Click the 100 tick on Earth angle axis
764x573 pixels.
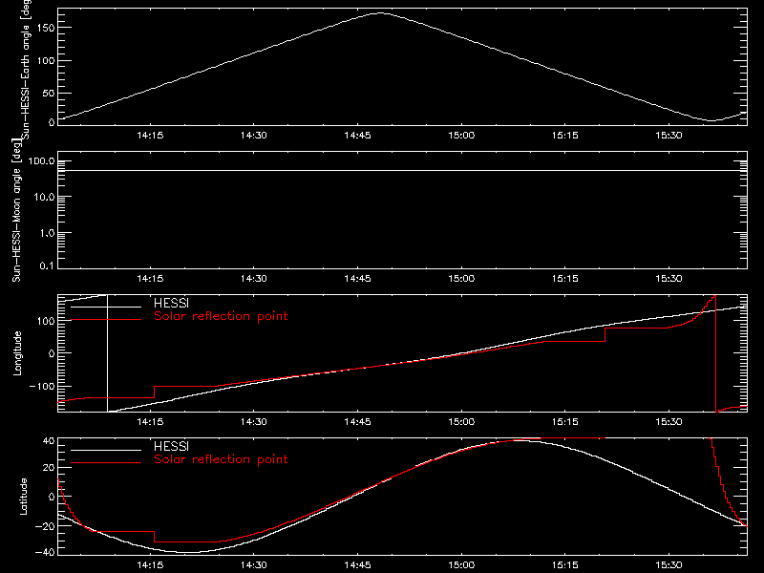point(46,60)
